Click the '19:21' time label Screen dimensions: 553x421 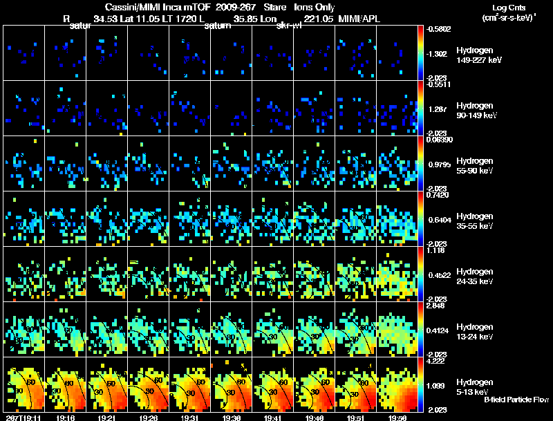click(106, 418)
